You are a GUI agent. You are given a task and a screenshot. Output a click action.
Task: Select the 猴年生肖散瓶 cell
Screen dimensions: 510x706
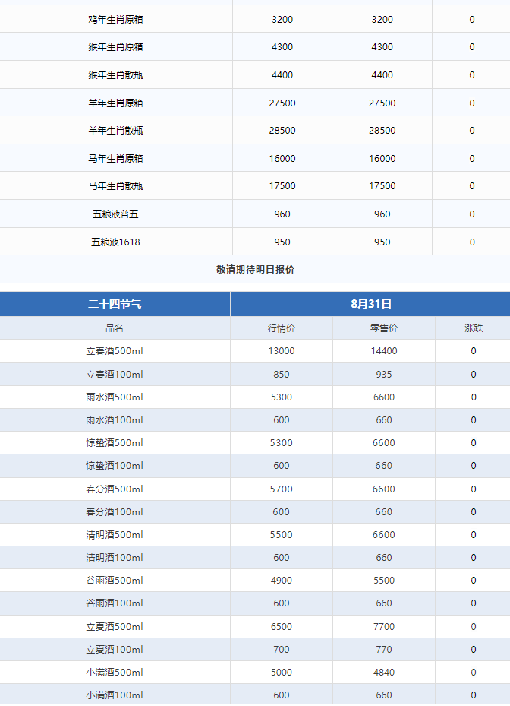(115, 74)
